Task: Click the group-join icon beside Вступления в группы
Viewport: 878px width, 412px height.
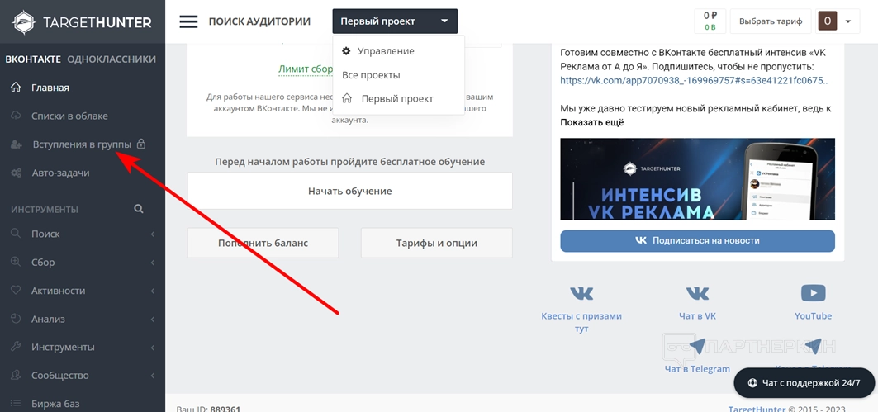Action: pos(17,144)
